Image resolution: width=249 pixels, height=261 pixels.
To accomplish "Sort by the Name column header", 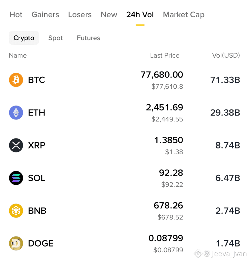I will click(x=18, y=56).
